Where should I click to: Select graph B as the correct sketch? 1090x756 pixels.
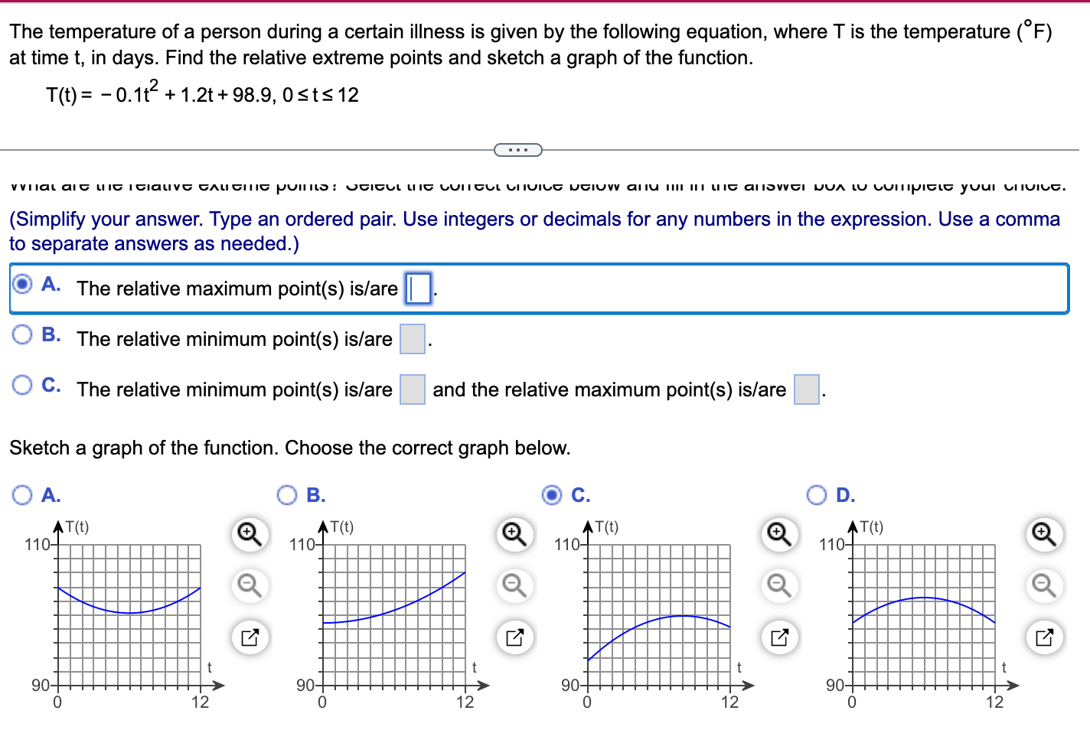click(x=286, y=495)
